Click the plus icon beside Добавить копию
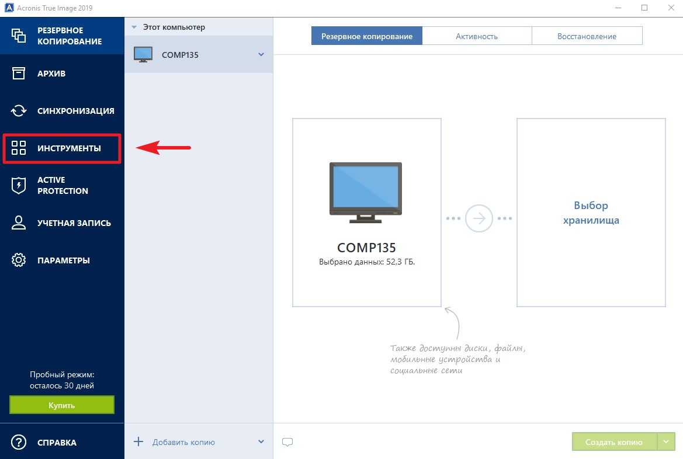 [138, 441]
